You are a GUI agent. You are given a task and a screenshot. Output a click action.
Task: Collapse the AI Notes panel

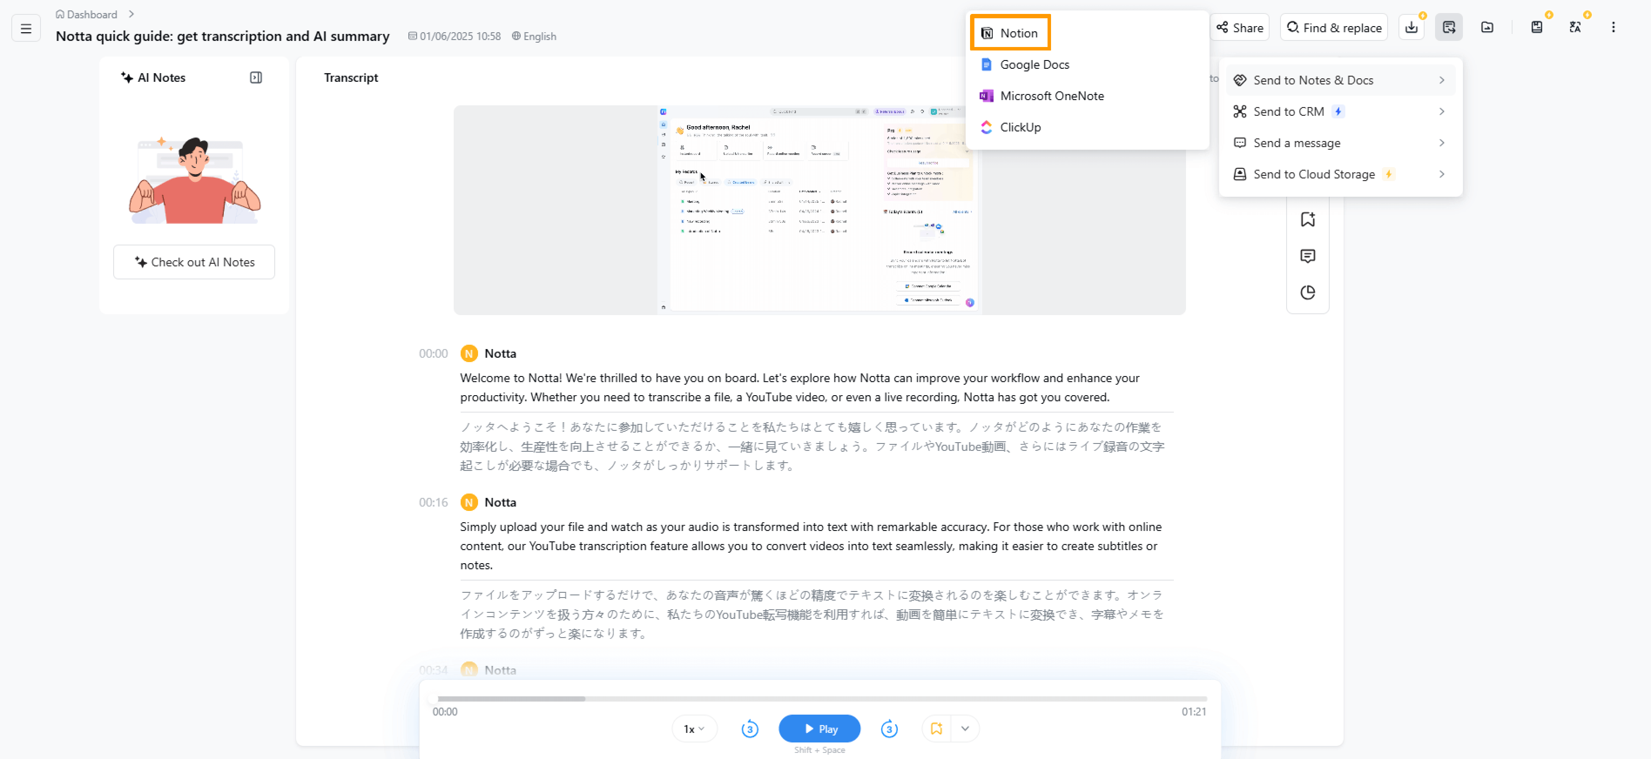coord(256,77)
